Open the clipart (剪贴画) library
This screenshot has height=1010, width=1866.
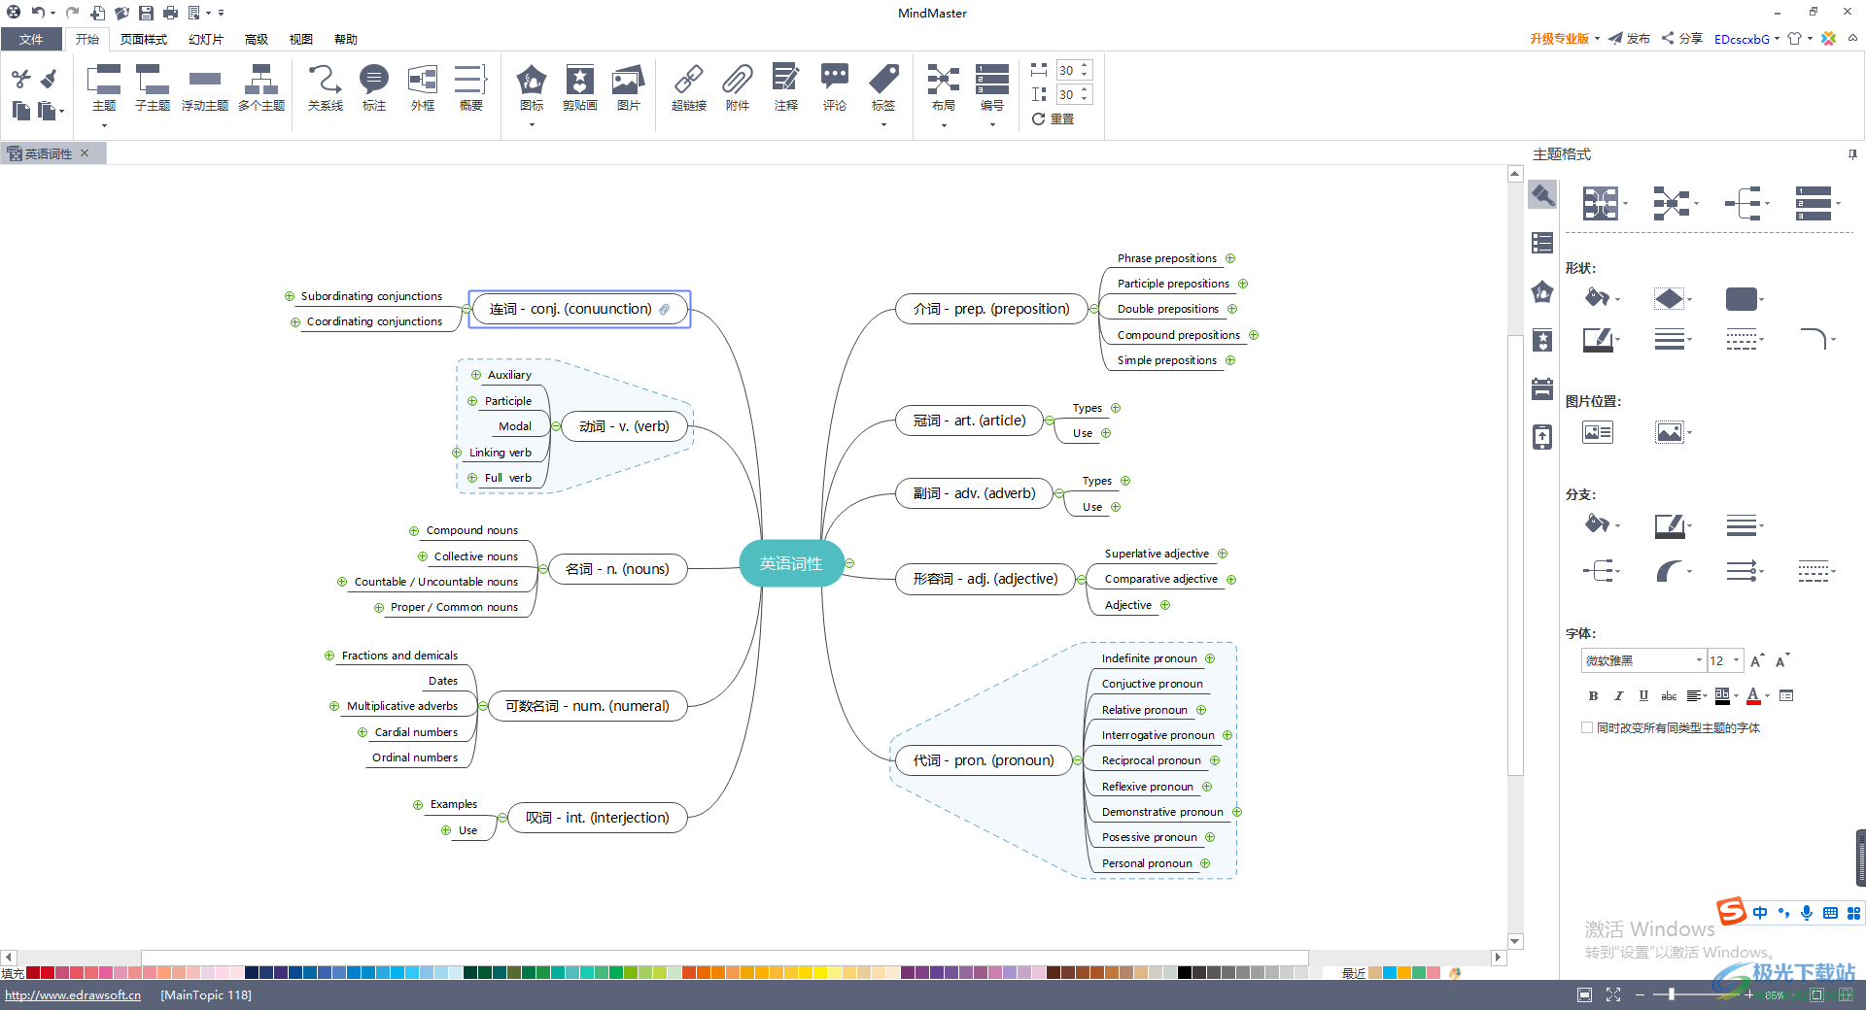click(580, 87)
